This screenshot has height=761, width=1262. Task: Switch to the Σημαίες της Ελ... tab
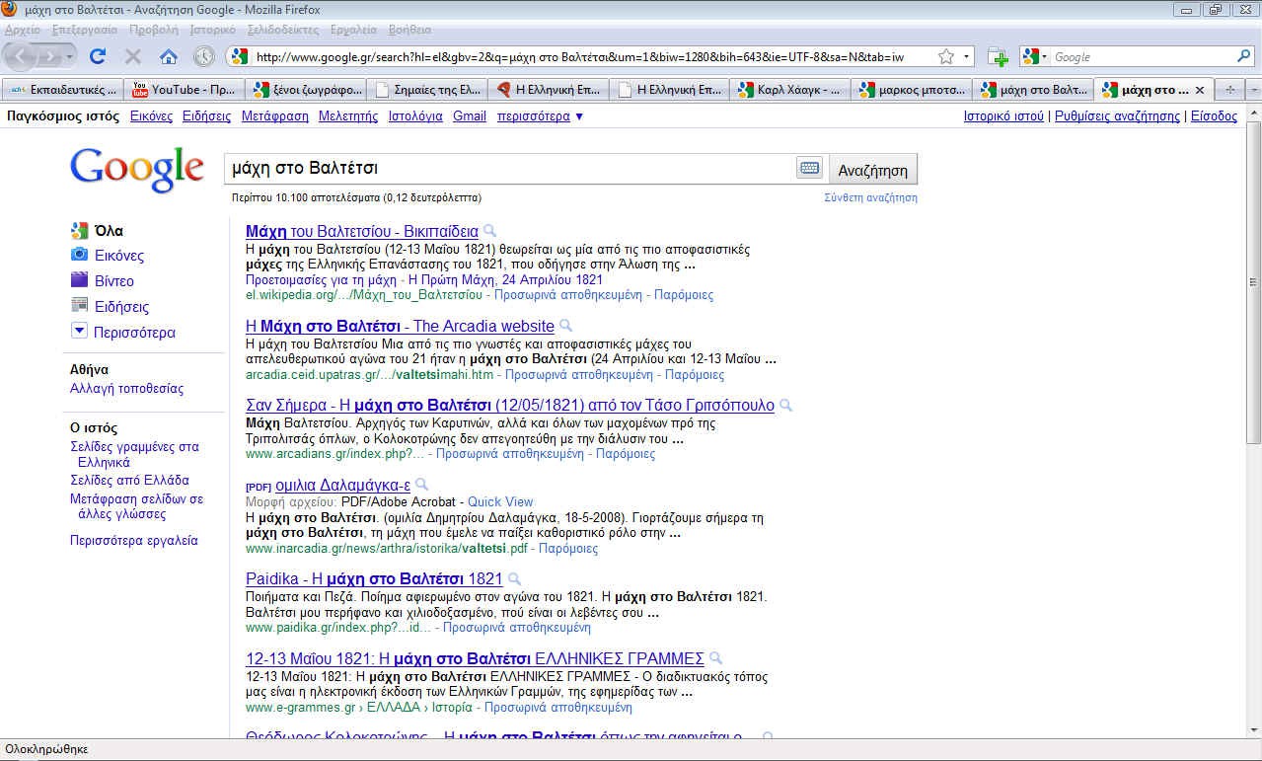[x=428, y=90]
